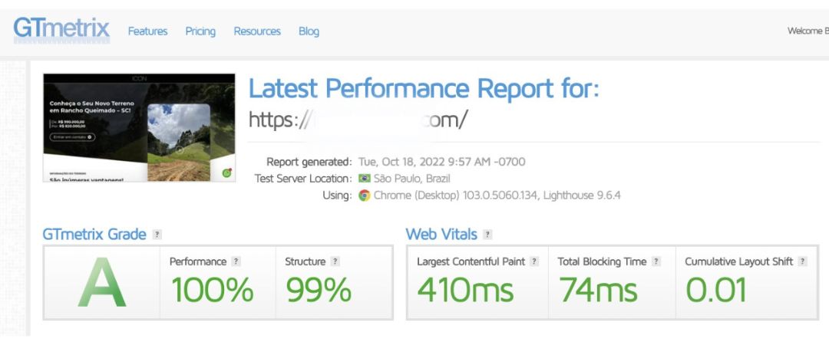The image size is (829, 345).
Task: Click the tested URL under report heading
Action: (358, 120)
